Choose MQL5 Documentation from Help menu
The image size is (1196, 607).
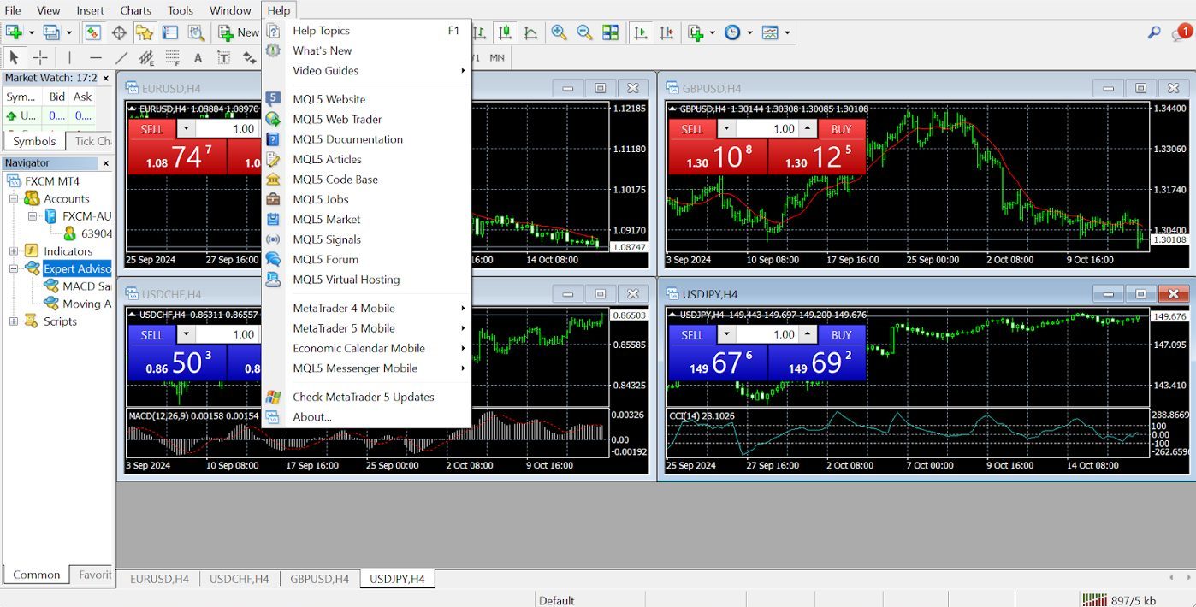366,139
